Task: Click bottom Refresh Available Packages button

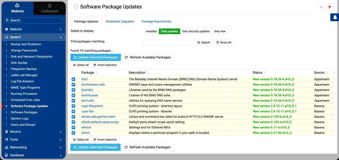Action: pos(147,147)
